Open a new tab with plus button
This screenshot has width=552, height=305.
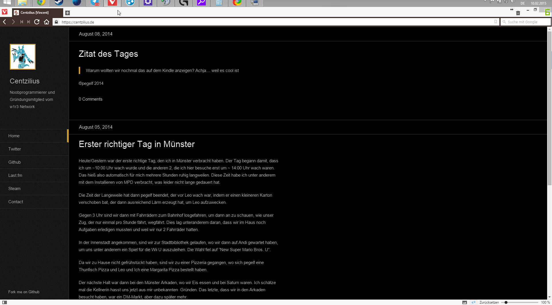coord(68,13)
